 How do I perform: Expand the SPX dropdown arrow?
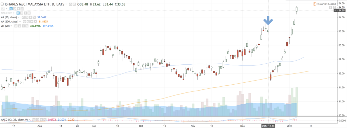(x=6, y=8)
